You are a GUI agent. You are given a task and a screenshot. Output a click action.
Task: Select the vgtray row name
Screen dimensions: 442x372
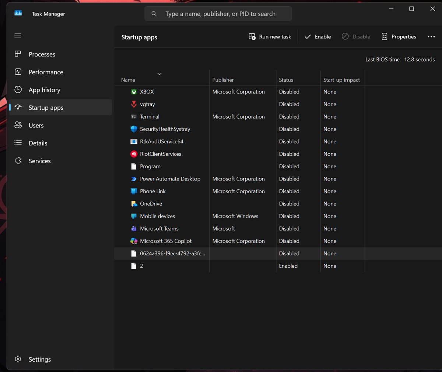pos(147,104)
